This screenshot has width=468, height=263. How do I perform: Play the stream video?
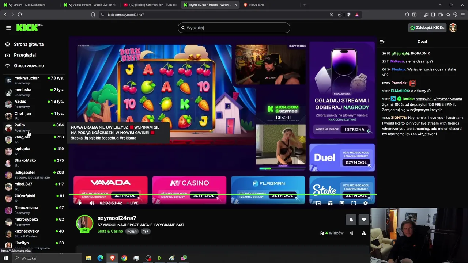(80, 203)
